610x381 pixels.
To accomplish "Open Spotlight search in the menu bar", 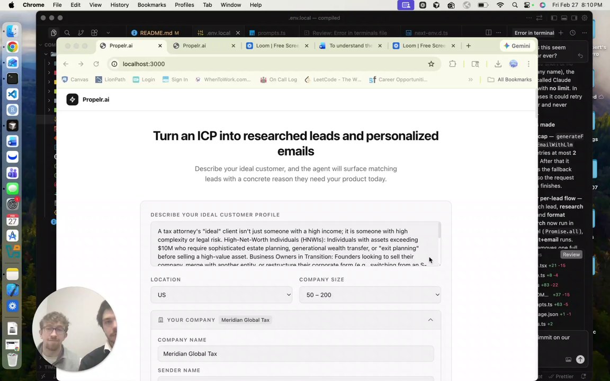I will tap(515, 5).
